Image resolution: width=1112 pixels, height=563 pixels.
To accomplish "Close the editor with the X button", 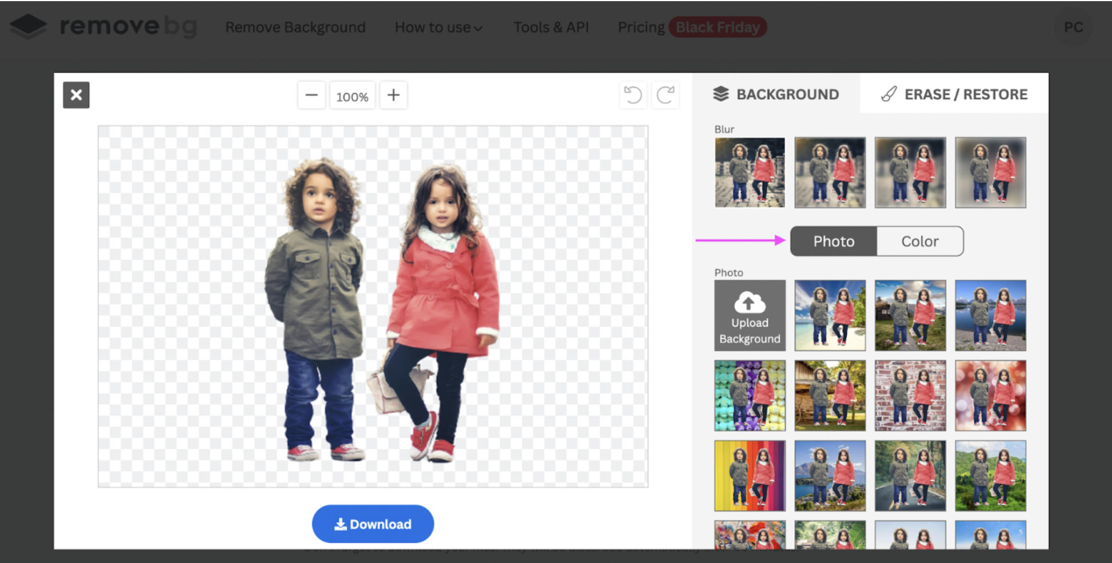I will (x=76, y=95).
